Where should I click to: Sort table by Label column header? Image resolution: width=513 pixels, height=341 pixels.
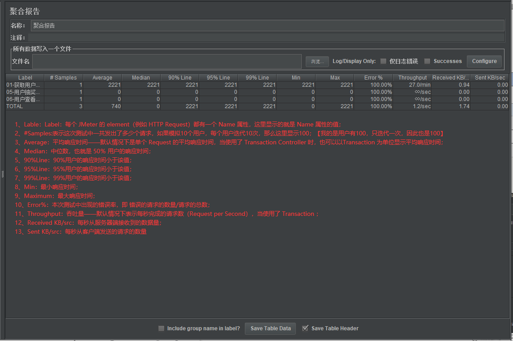(x=25, y=78)
